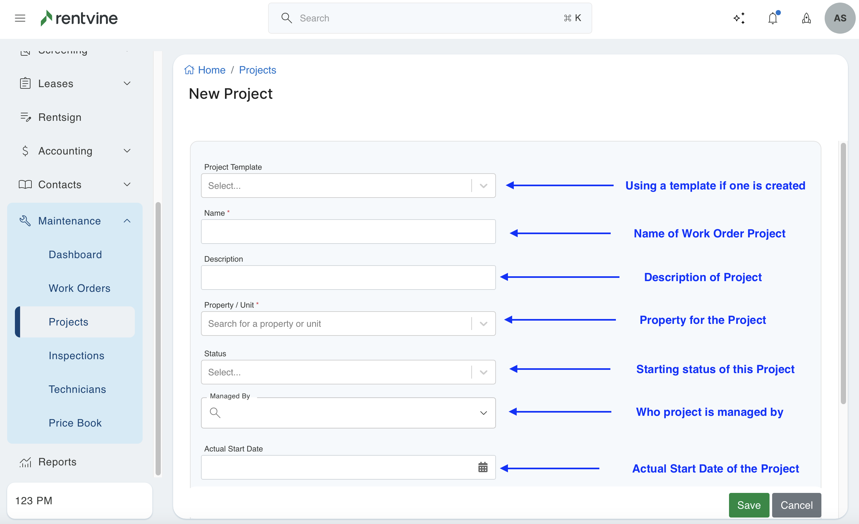Click the calendar icon for Actual Start Date
The height and width of the screenshot is (524, 859).
pyautogui.click(x=482, y=467)
